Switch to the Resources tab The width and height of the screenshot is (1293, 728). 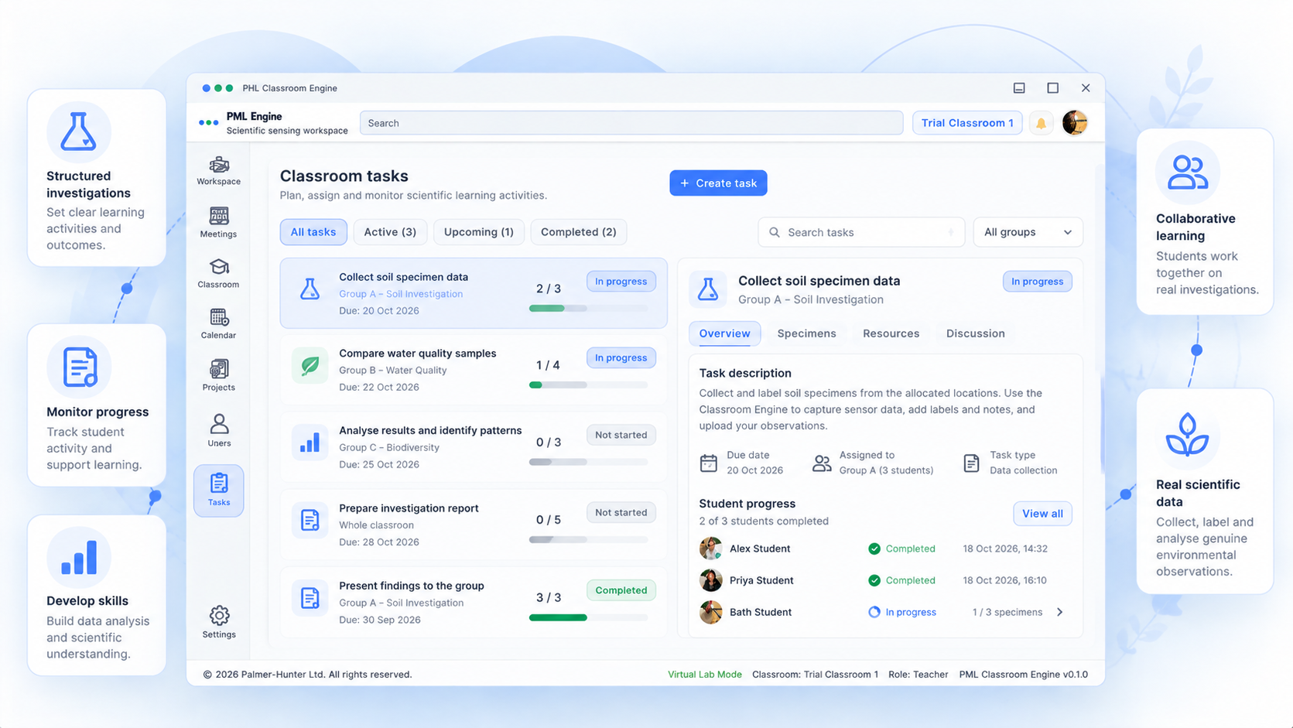[x=891, y=333]
